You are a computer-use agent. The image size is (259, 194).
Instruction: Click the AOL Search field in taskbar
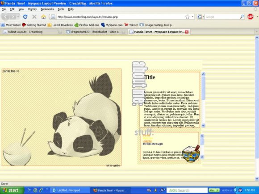187,190
